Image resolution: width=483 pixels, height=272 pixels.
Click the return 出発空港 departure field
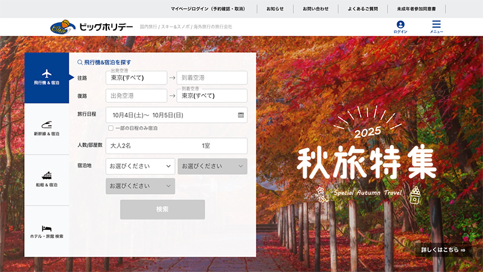click(x=136, y=96)
